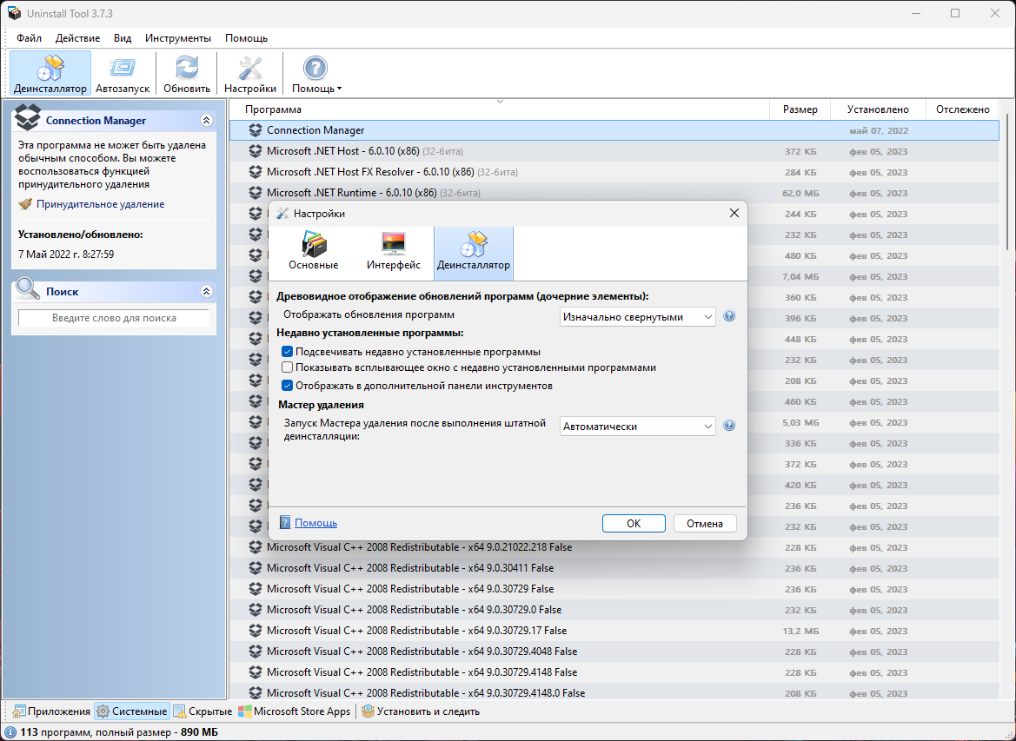Click the info icon in the status bar
1016x741 pixels.
[x=10, y=732]
